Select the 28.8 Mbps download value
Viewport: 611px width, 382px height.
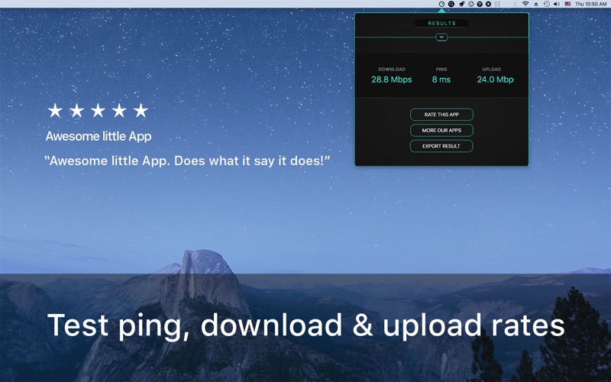coord(391,79)
